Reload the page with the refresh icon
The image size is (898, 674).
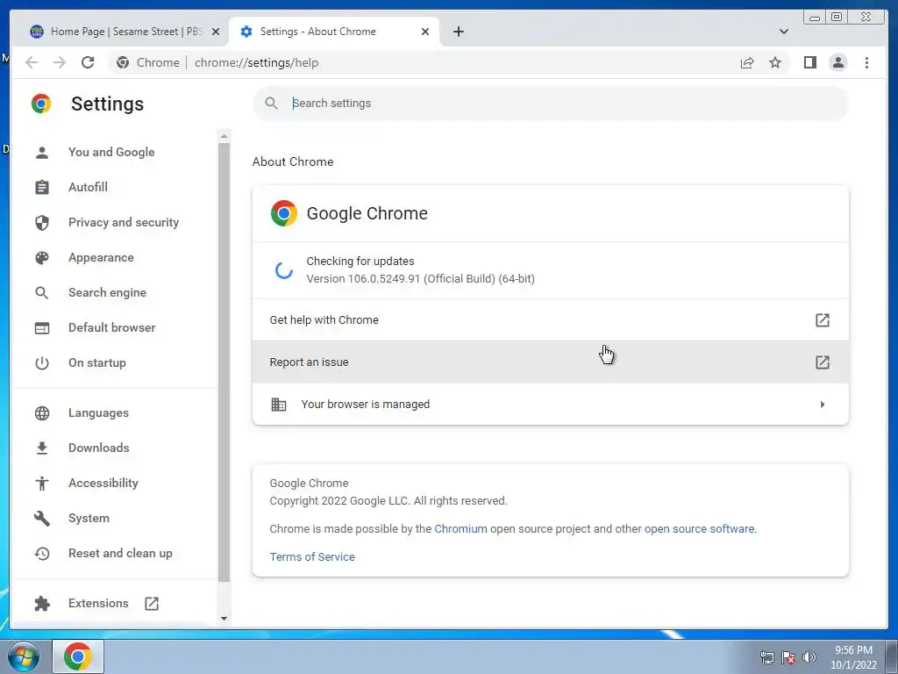click(88, 62)
